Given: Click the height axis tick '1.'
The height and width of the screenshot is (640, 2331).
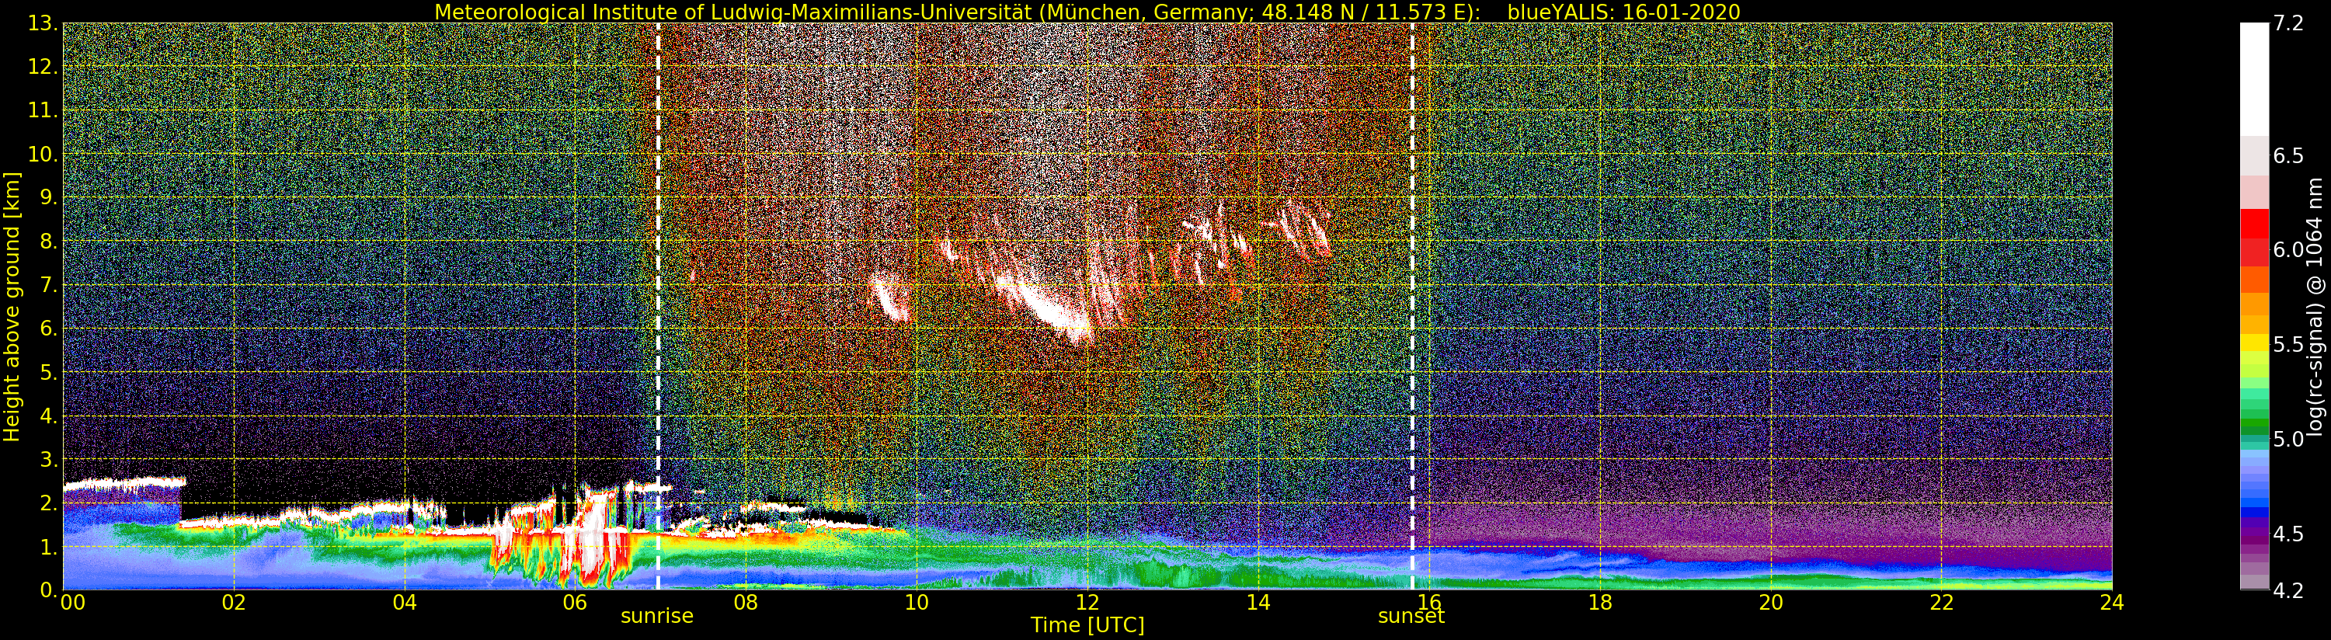Looking at the screenshot, I should click(x=49, y=547).
